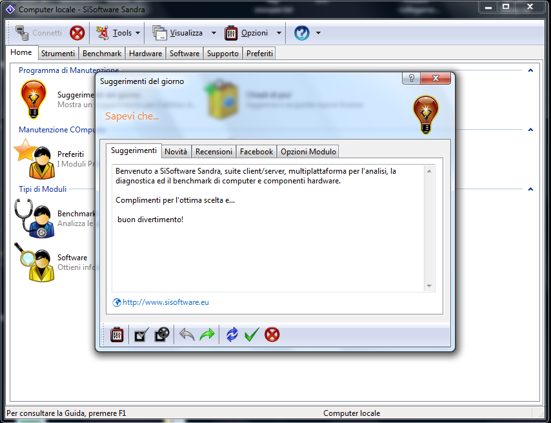Click the question mark button in dialog title bar

tap(412, 78)
